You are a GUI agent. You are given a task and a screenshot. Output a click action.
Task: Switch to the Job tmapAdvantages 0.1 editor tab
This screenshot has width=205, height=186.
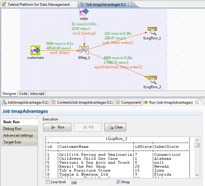click(x=105, y=5)
